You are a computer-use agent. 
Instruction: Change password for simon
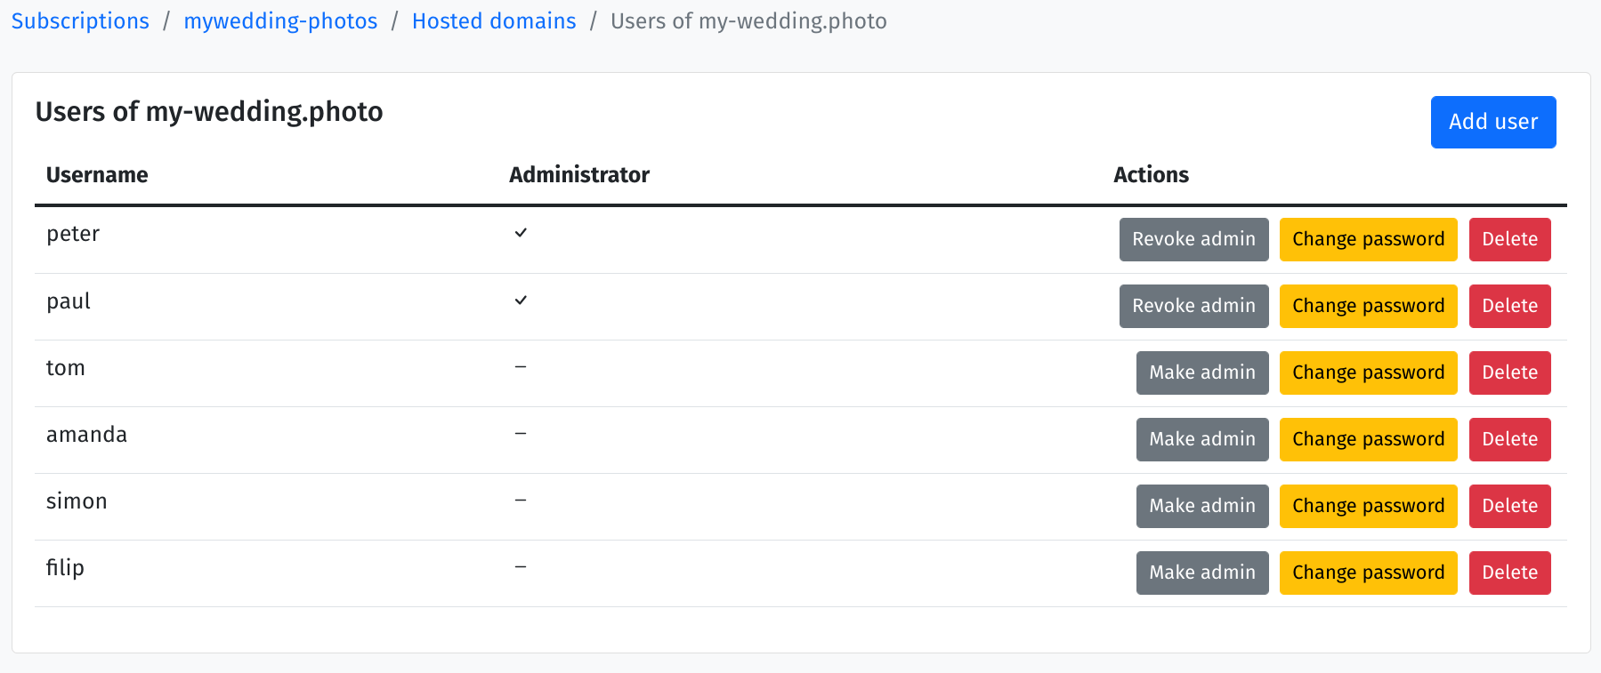click(x=1368, y=506)
